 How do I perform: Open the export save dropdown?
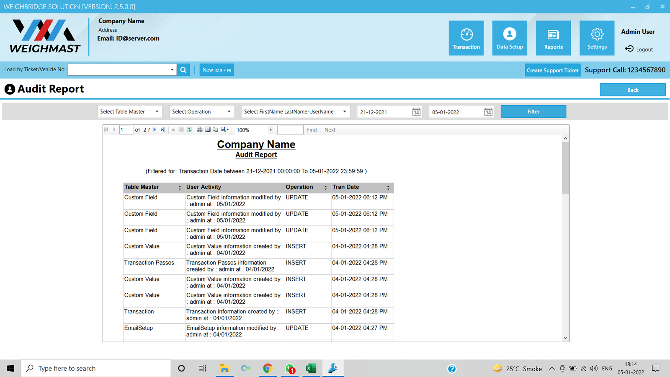click(225, 130)
